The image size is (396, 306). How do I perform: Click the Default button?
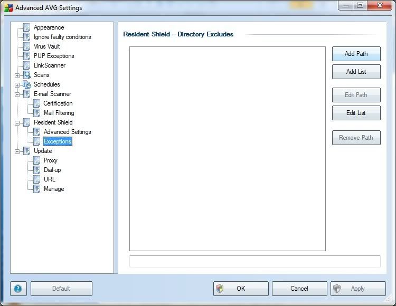(61, 289)
